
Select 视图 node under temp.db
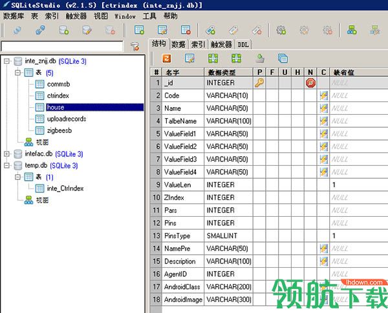tap(42, 200)
